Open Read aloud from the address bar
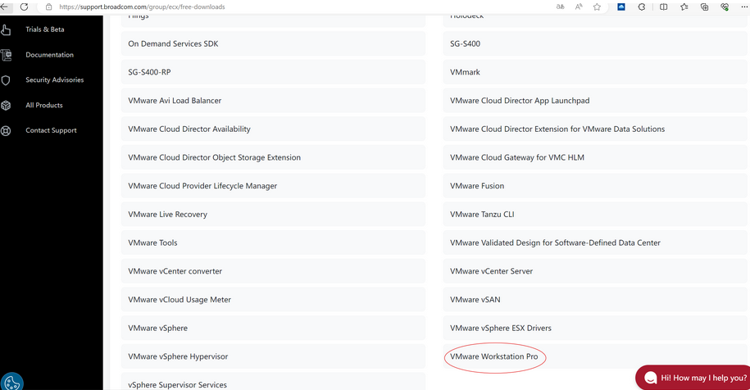Viewport: 750px width, 390px height. click(x=579, y=7)
